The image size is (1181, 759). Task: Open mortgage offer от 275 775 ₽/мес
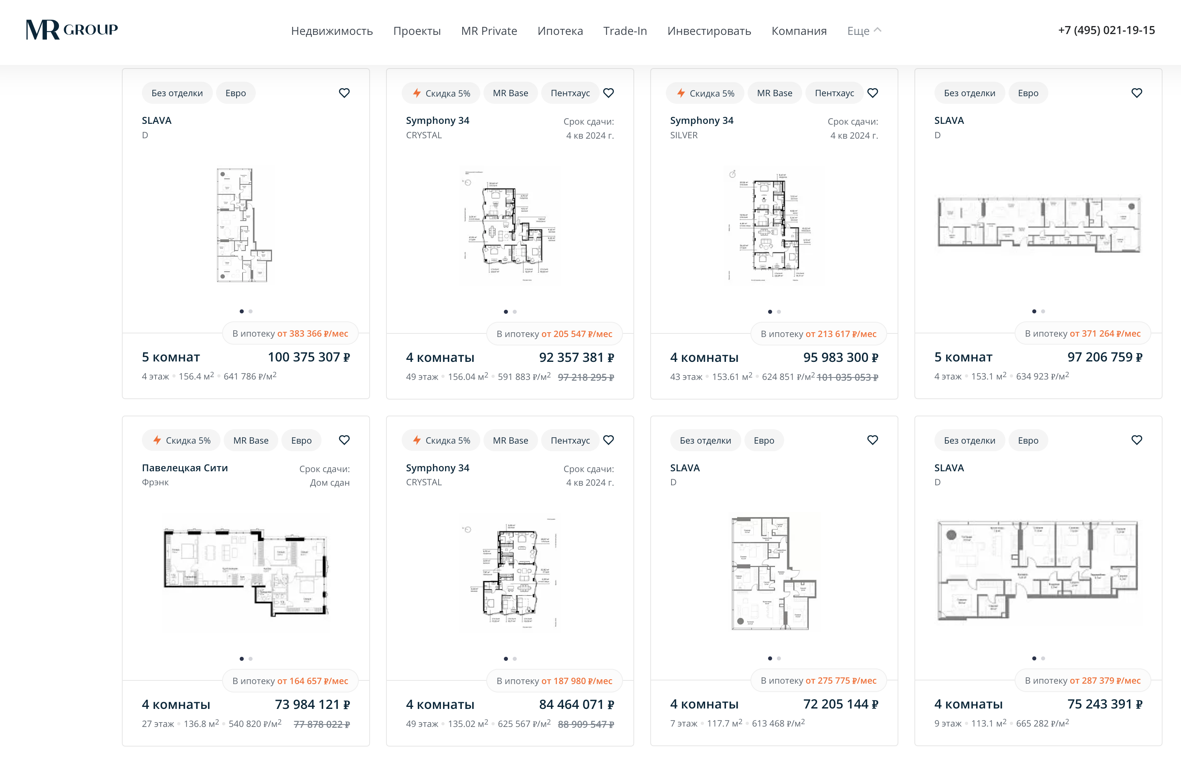coord(818,680)
